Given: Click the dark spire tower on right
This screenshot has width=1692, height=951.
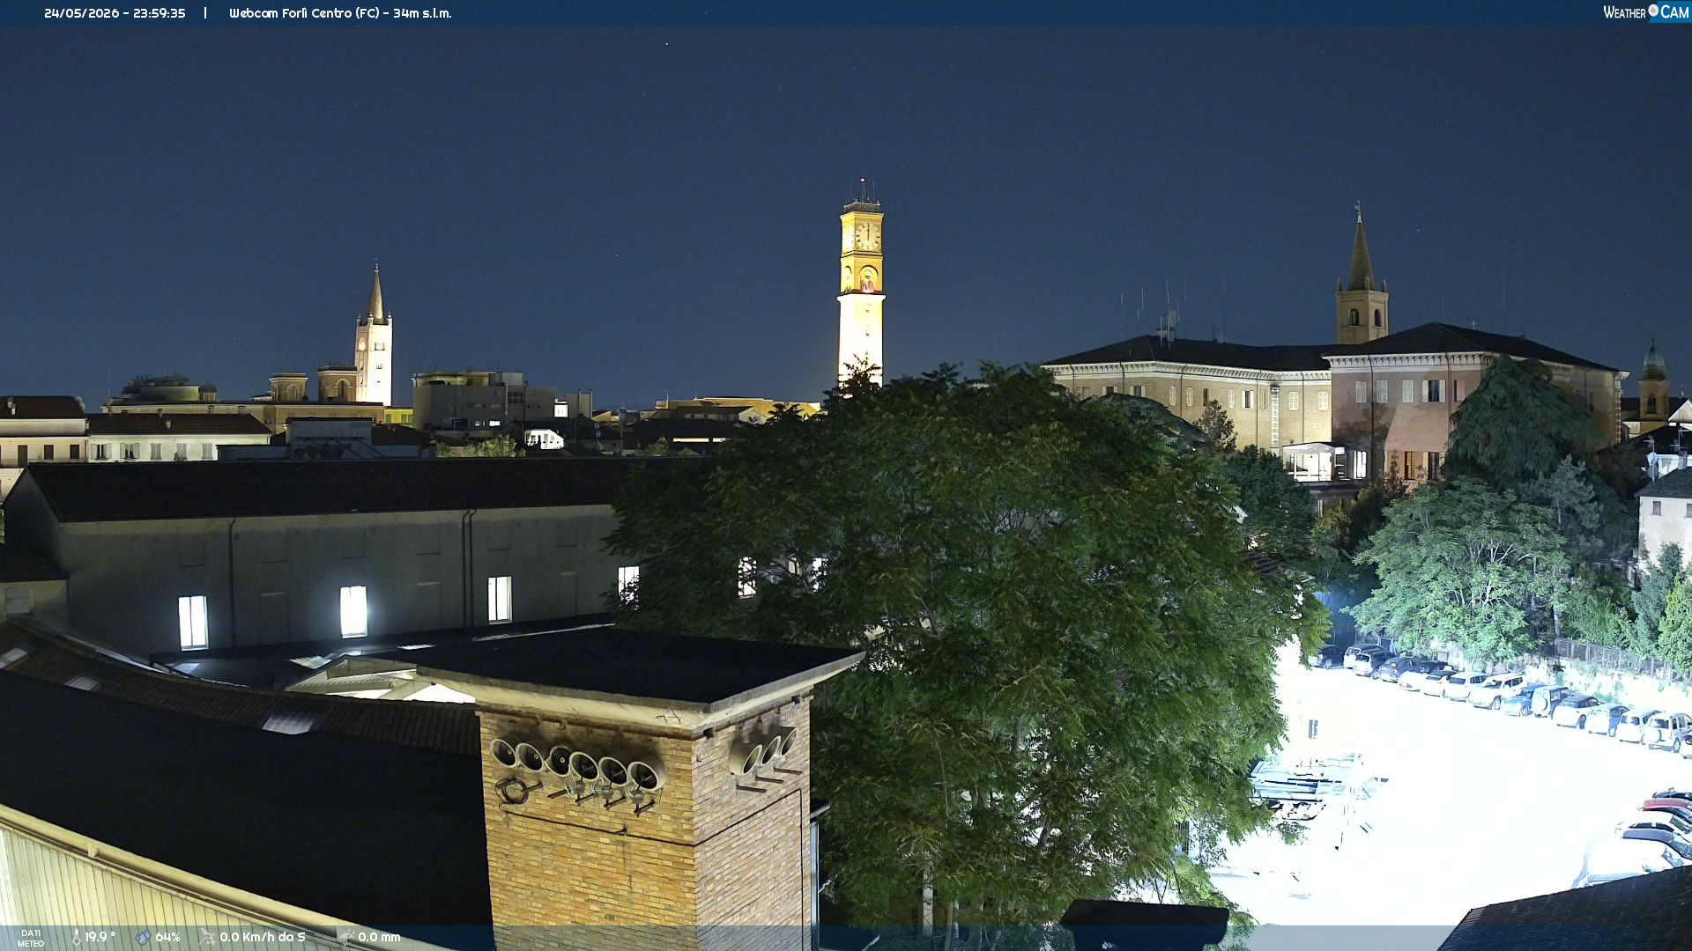Looking at the screenshot, I should point(1362,277).
